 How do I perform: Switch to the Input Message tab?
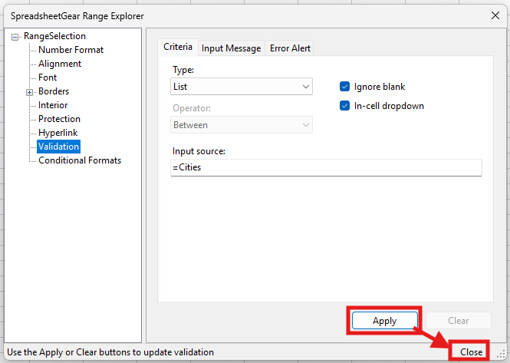coord(231,48)
